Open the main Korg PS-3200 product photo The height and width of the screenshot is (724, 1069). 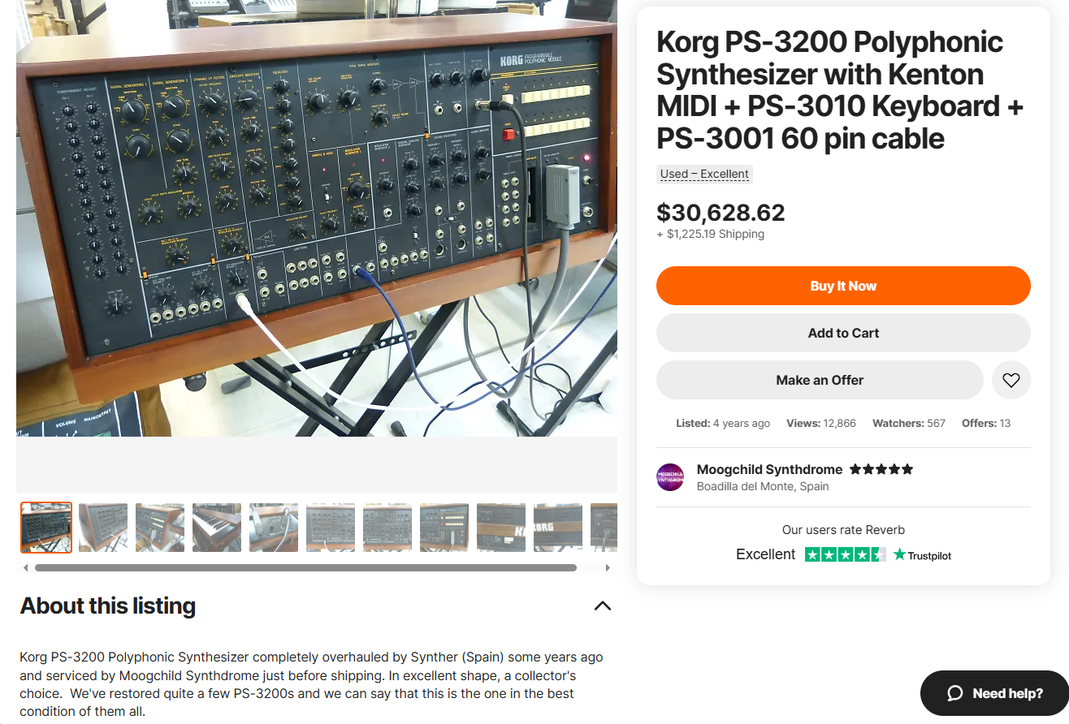pyautogui.click(x=317, y=219)
